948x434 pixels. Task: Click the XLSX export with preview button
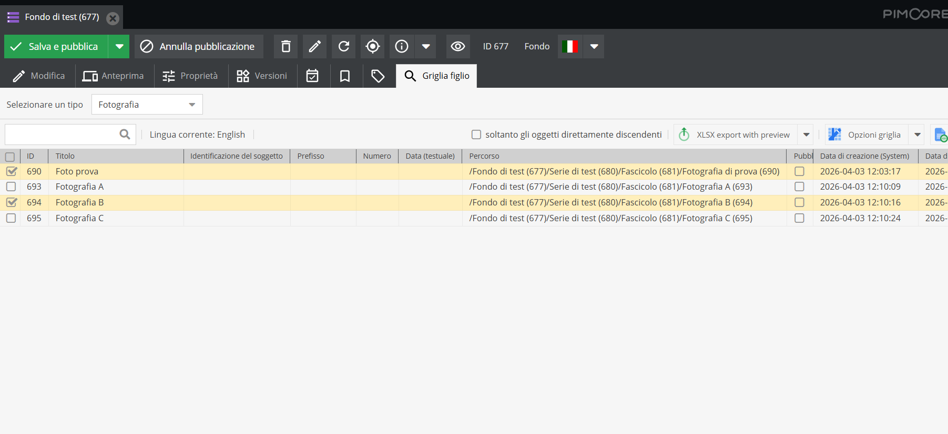[x=736, y=135]
